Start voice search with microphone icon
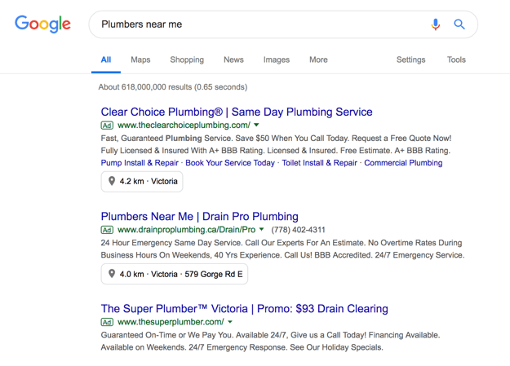 tap(436, 24)
